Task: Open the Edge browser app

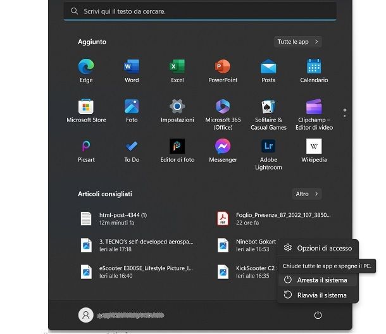Action: click(86, 71)
